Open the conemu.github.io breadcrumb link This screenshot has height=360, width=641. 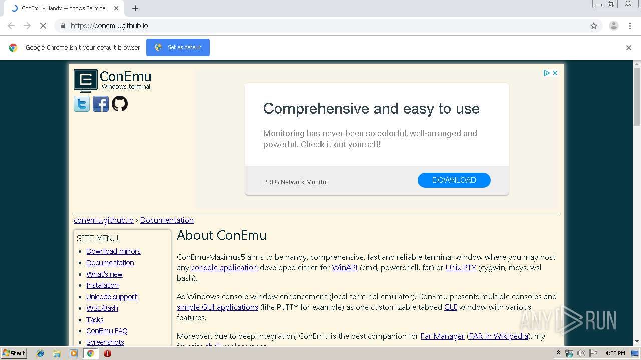tap(104, 220)
